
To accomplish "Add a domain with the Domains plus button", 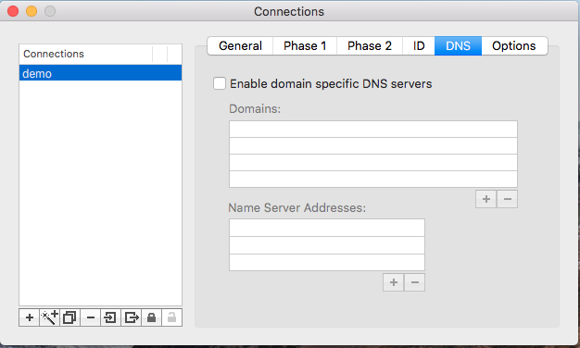I will point(486,199).
